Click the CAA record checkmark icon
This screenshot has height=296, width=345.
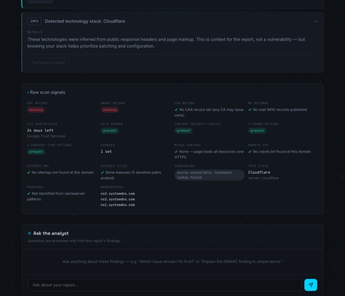click(x=176, y=110)
